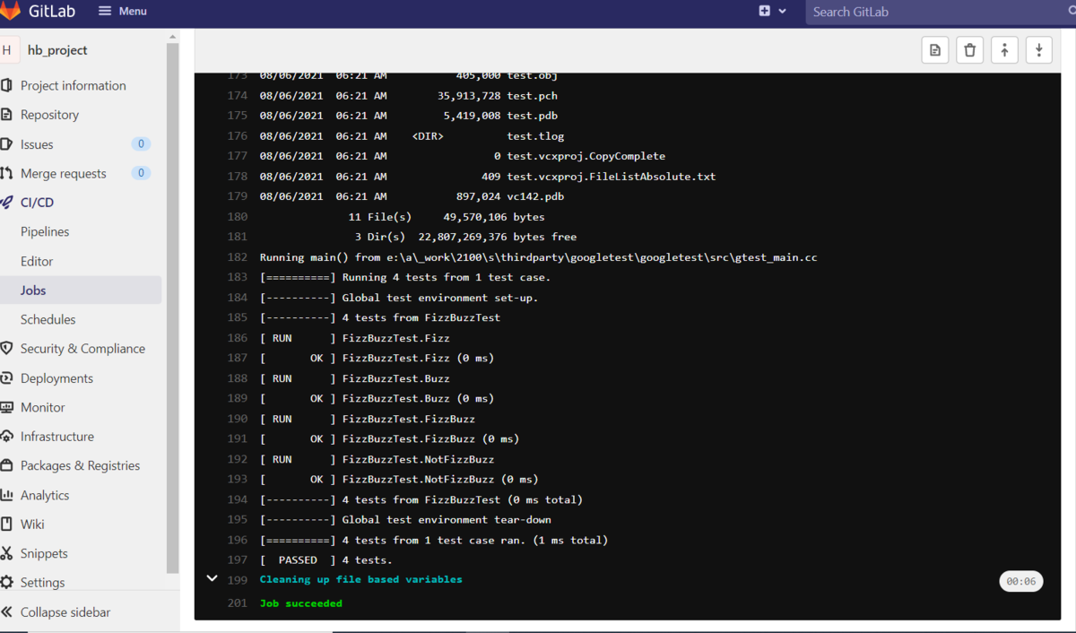Click the 'Job succeeded' text
This screenshot has height=633, width=1076.
tap(301, 603)
